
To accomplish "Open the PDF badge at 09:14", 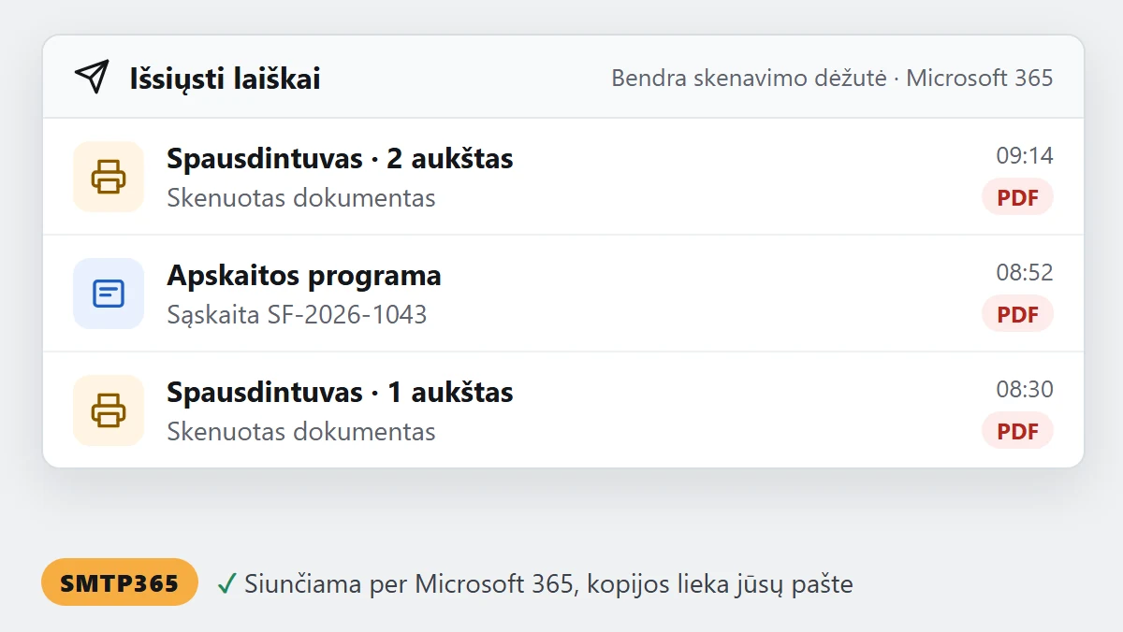I will tap(1017, 197).
